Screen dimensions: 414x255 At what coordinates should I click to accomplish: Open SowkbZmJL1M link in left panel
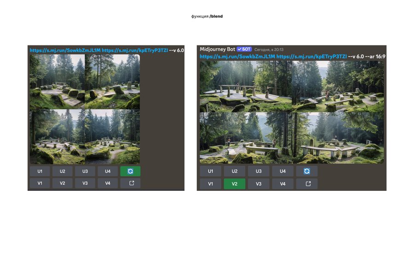coord(65,50)
